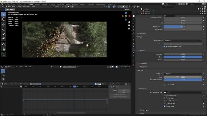Click the red X axis on navigation gizmo
This screenshot has width=207, height=116.
(x=129, y=16)
